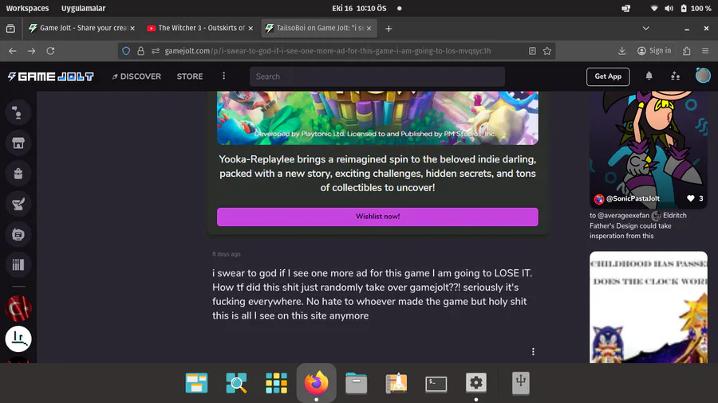Open the Game Jolt logo home link

click(x=51, y=76)
